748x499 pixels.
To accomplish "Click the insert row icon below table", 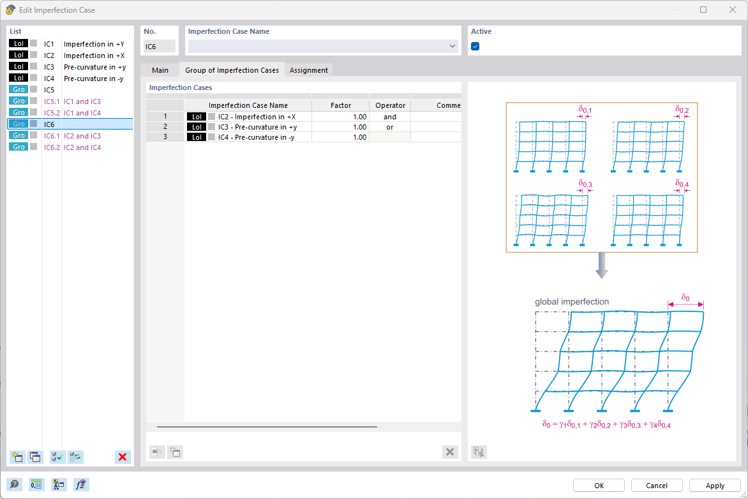I will [157, 452].
